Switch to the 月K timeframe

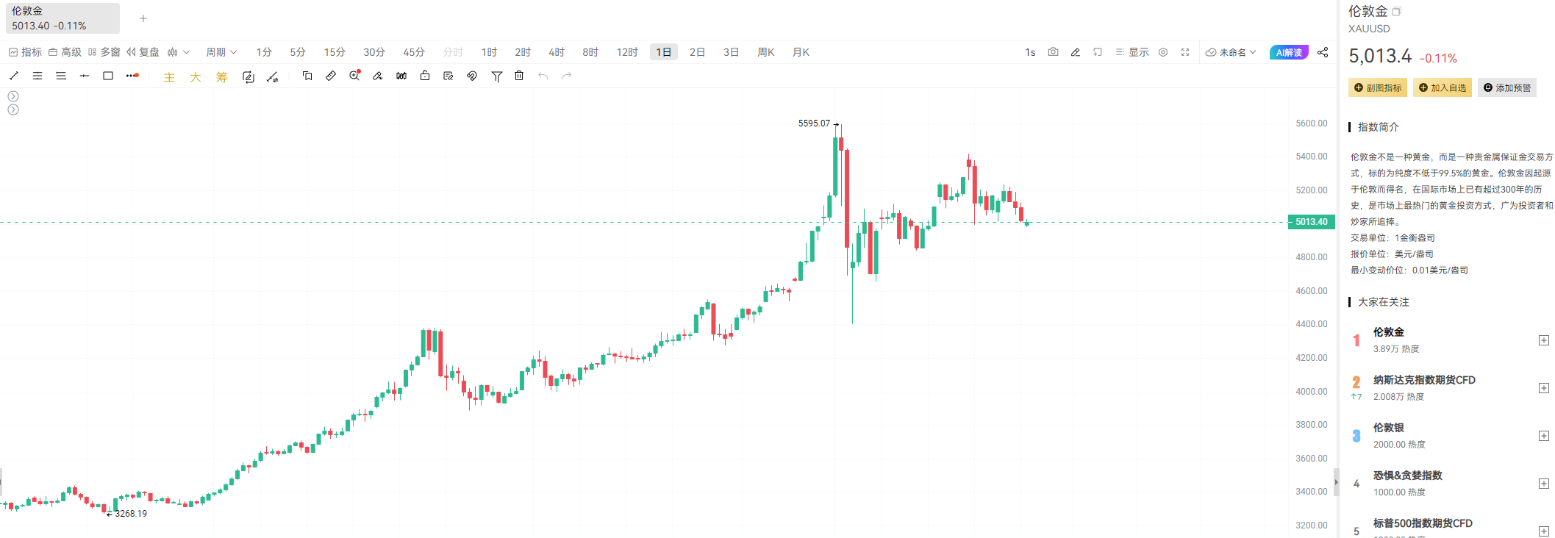click(801, 52)
